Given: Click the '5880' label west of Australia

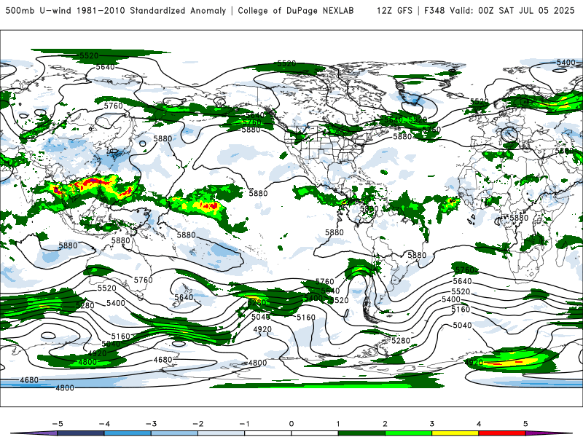Looking at the screenshot, I should 68,245.
